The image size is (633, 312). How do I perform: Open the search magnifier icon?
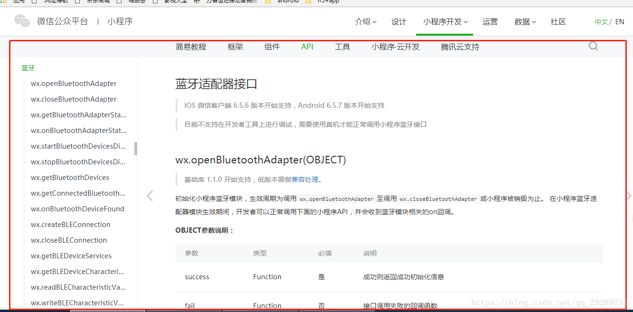(x=593, y=46)
